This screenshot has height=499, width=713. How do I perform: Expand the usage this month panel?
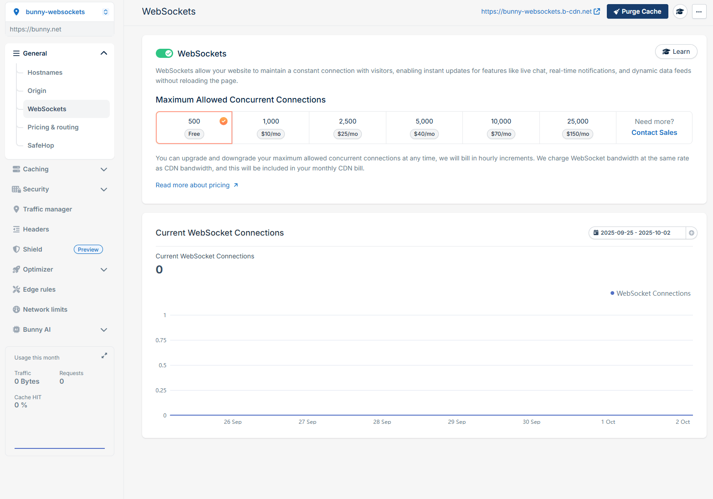coord(104,355)
